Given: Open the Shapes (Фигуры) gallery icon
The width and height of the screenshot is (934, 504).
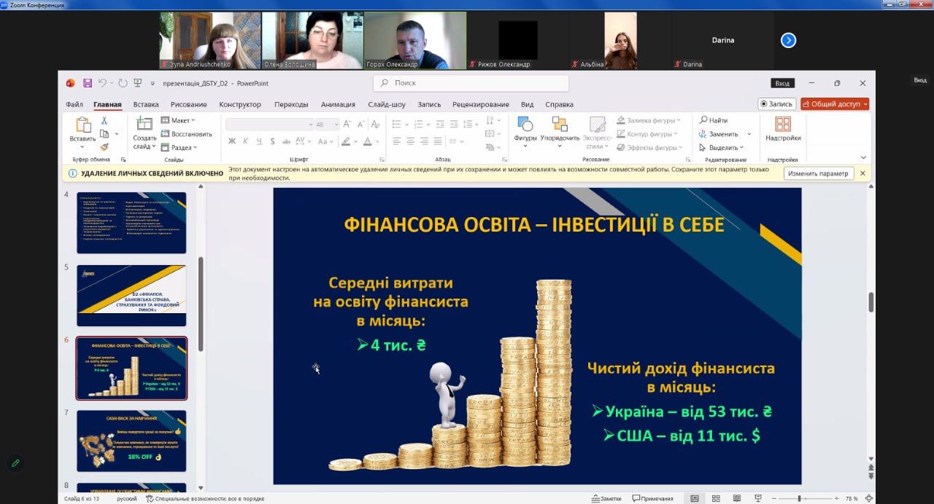Looking at the screenshot, I should coord(525,124).
